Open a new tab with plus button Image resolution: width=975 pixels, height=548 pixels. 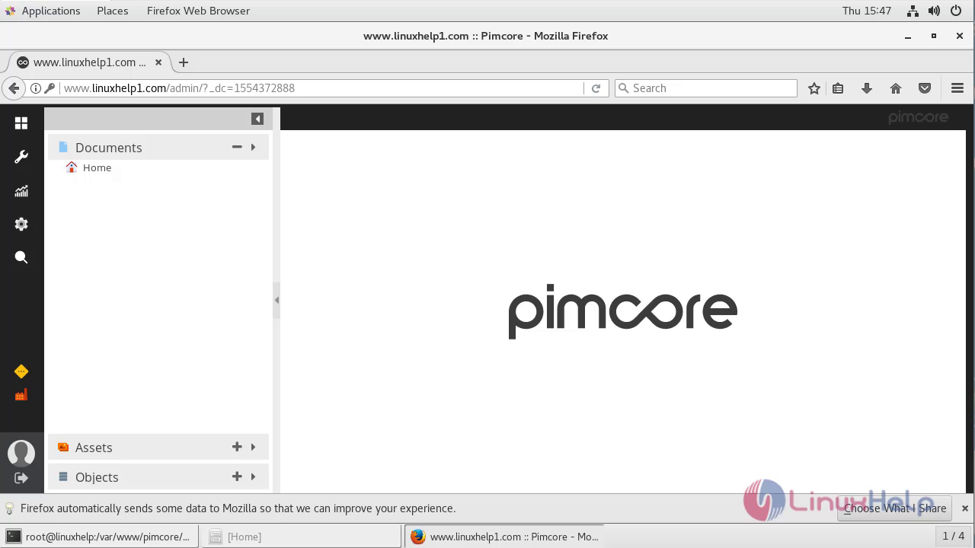pos(184,62)
